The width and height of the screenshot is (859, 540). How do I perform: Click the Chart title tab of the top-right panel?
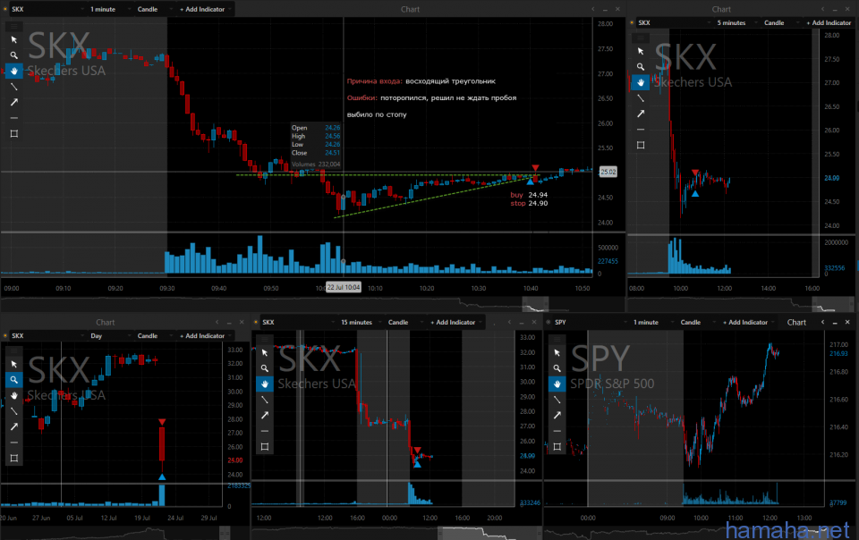(x=721, y=9)
